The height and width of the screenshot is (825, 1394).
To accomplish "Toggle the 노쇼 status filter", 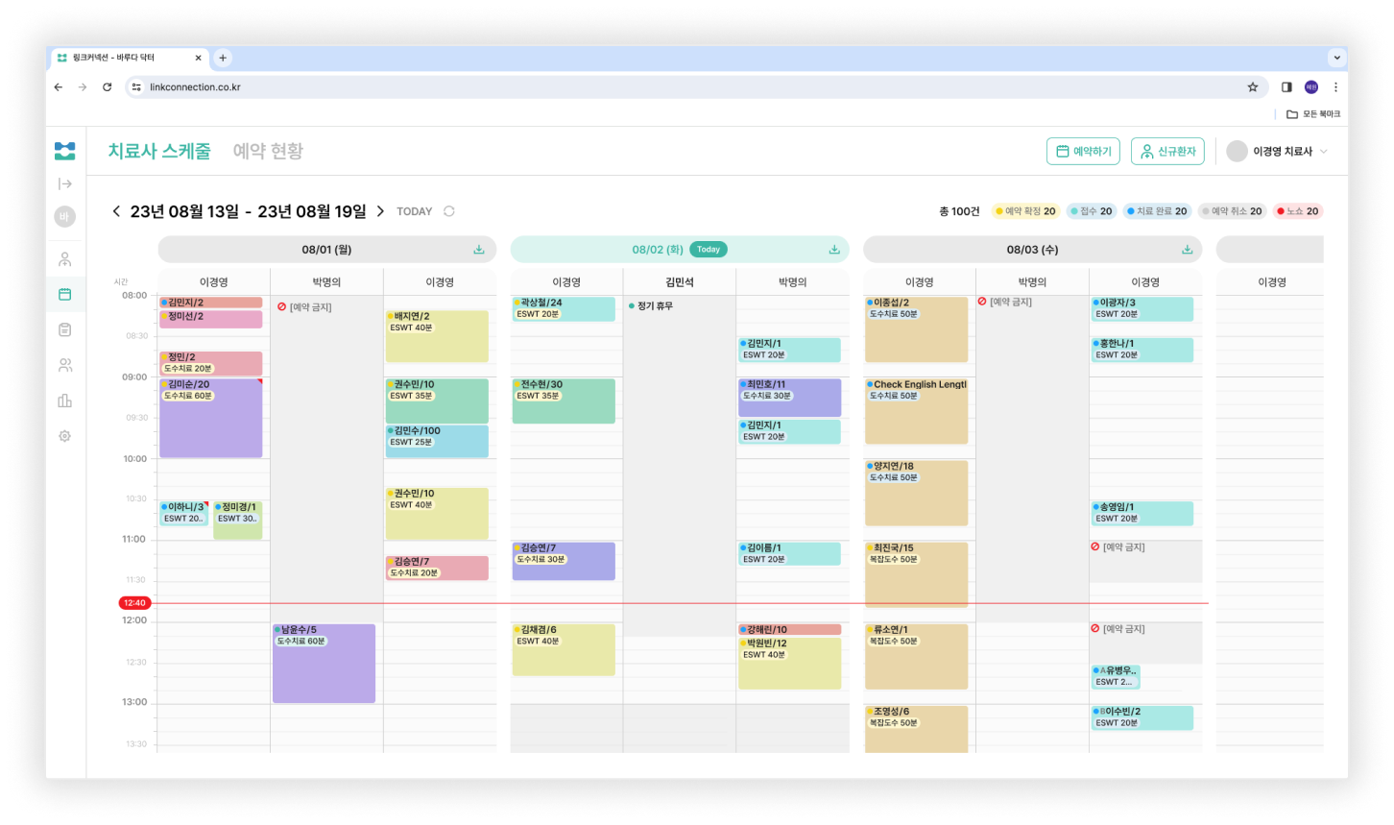I will [1298, 211].
